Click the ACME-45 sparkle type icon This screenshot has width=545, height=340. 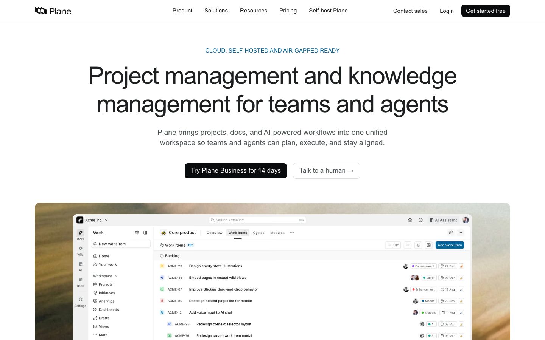[162, 278]
